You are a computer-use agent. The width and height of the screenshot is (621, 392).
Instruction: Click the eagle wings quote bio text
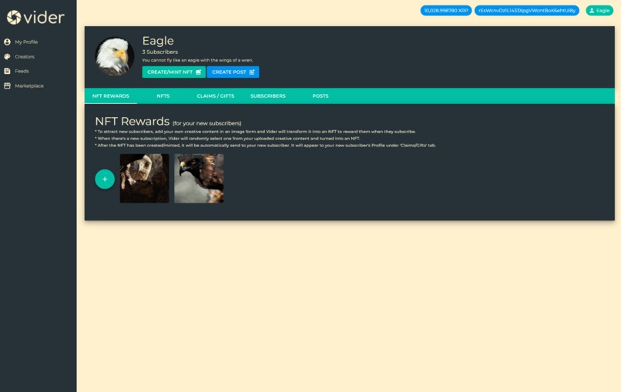(198, 60)
